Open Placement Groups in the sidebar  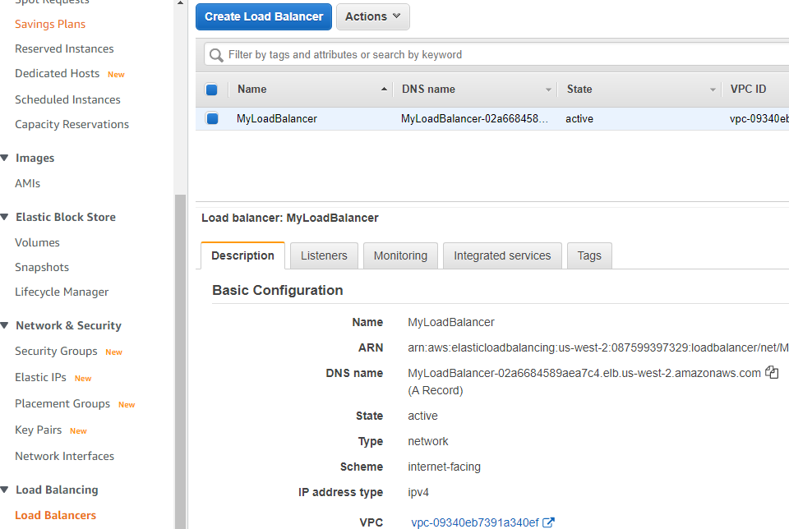click(x=62, y=404)
